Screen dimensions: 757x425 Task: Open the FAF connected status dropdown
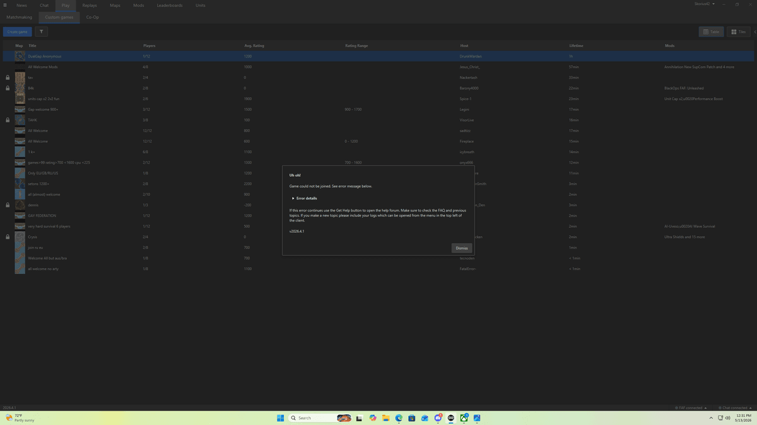click(690, 407)
